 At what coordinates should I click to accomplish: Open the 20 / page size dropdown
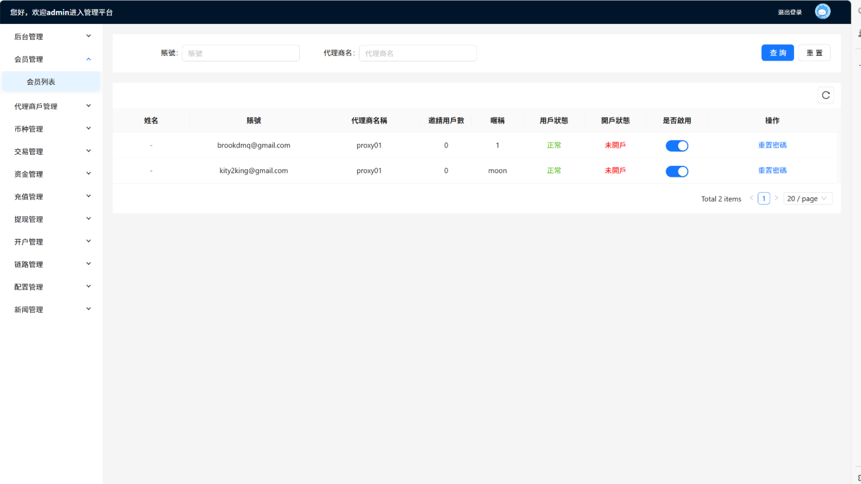pyautogui.click(x=808, y=198)
